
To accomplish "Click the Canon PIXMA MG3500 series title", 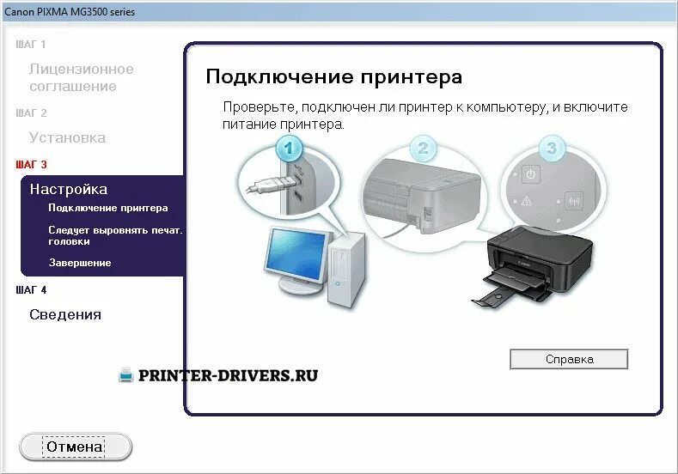I will pyautogui.click(x=70, y=12).
